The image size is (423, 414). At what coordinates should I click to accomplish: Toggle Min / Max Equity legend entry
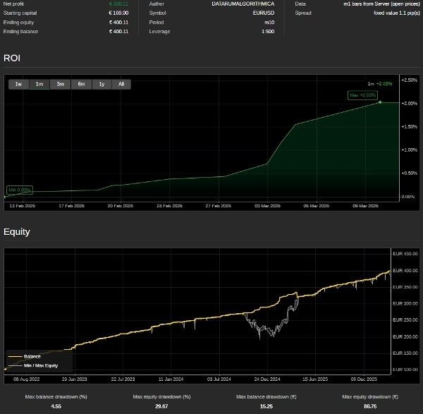point(41,365)
